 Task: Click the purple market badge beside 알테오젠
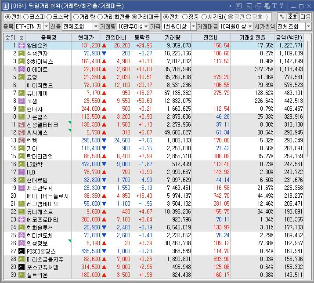click(22, 46)
